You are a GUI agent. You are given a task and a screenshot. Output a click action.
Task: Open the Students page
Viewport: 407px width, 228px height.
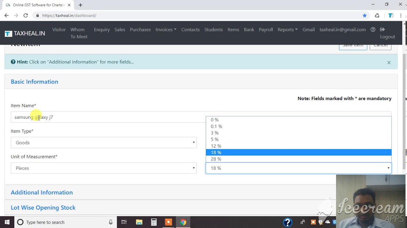(x=214, y=29)
